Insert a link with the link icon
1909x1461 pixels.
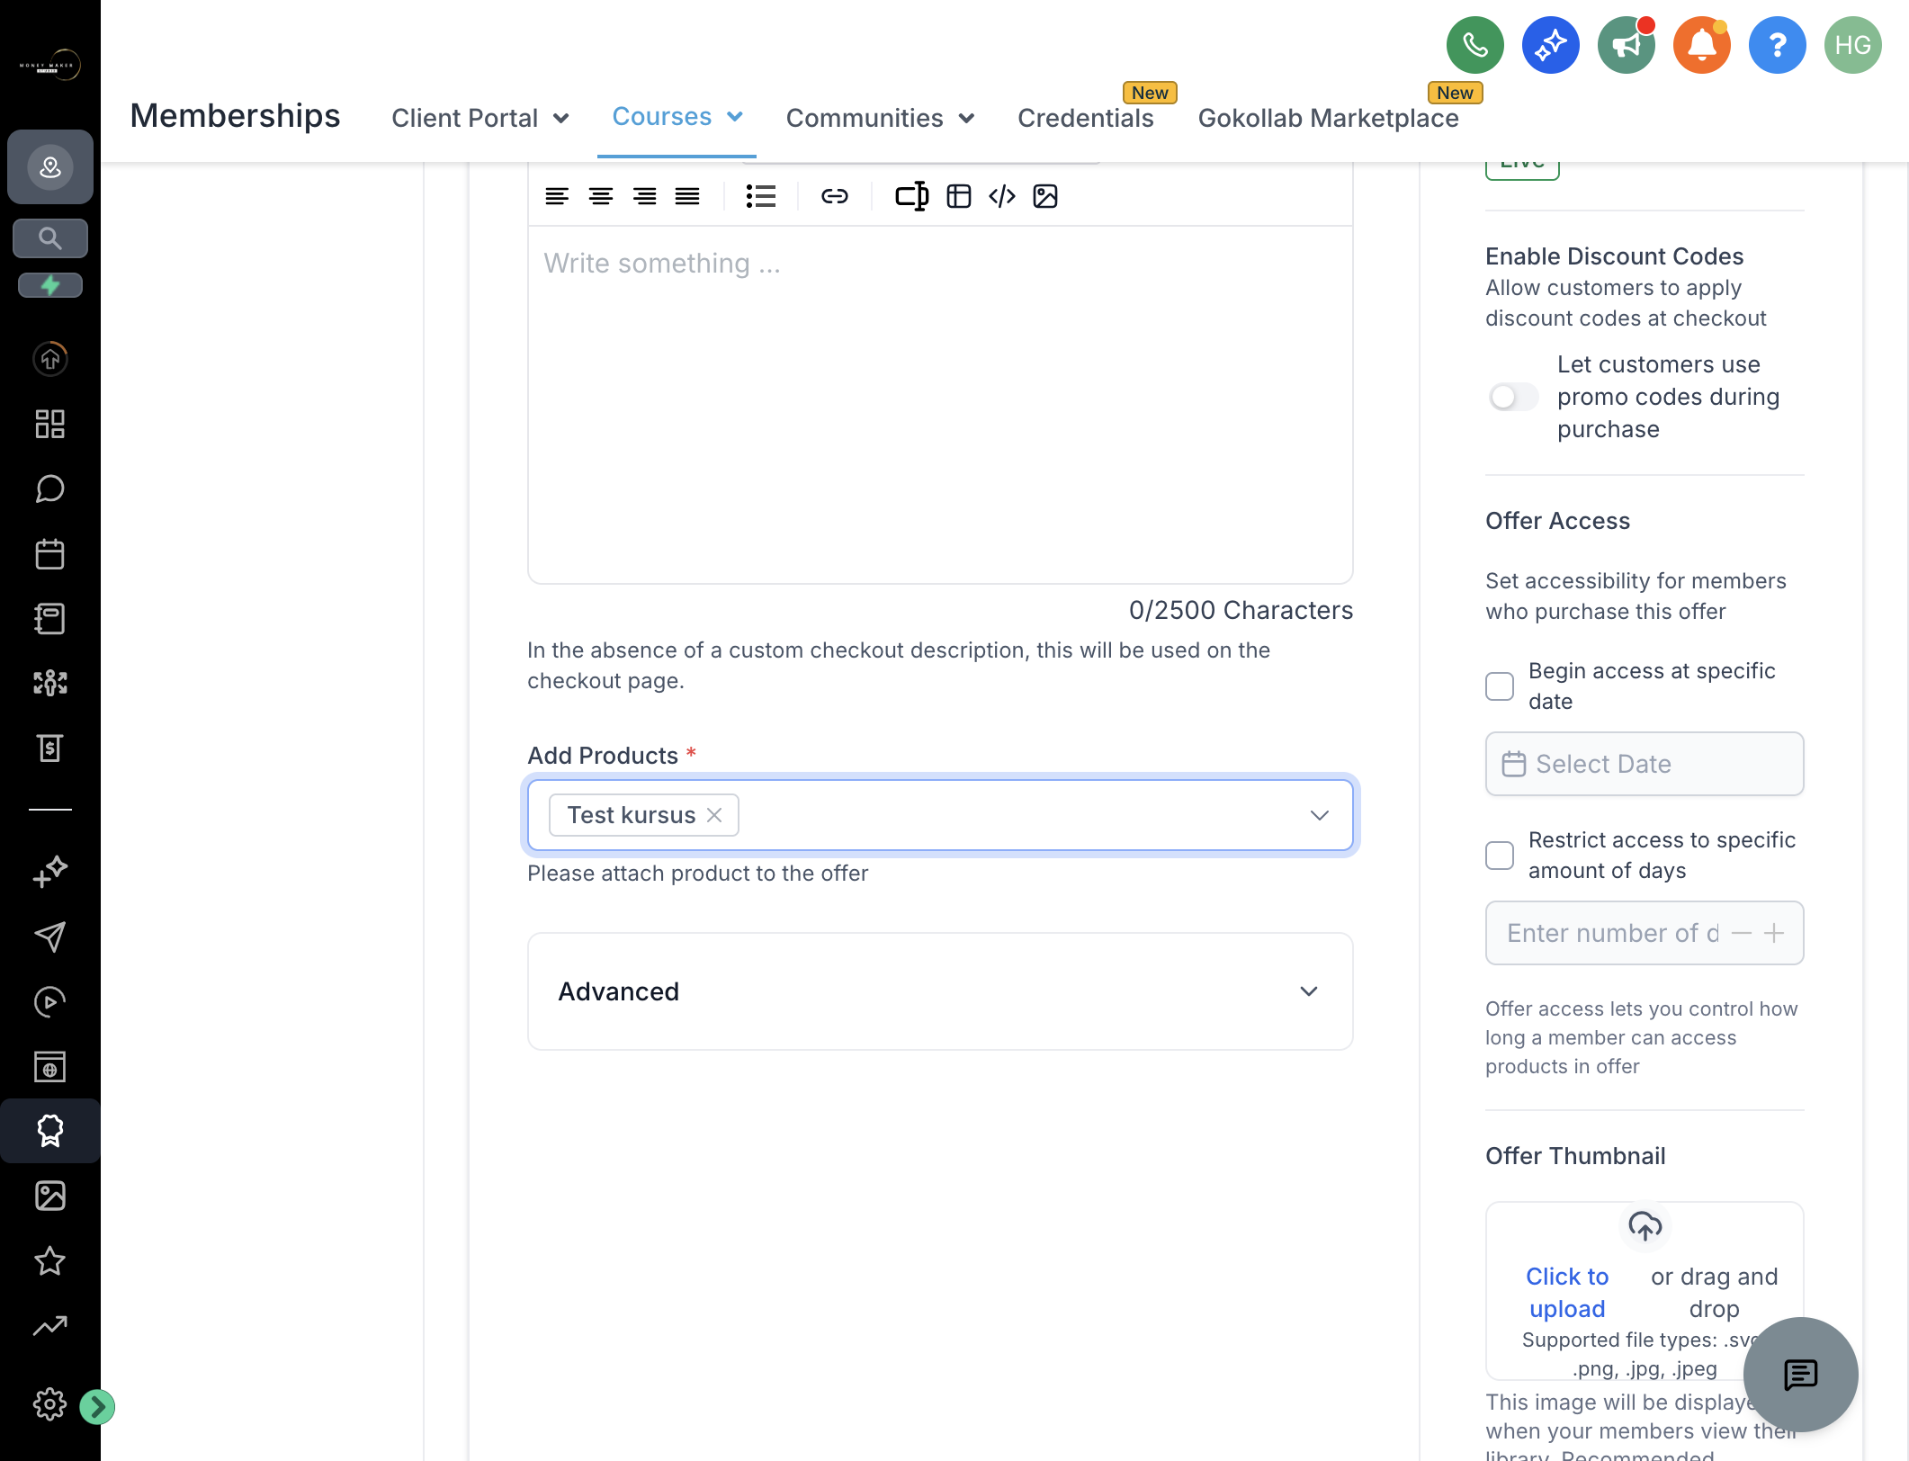point(835,196)
